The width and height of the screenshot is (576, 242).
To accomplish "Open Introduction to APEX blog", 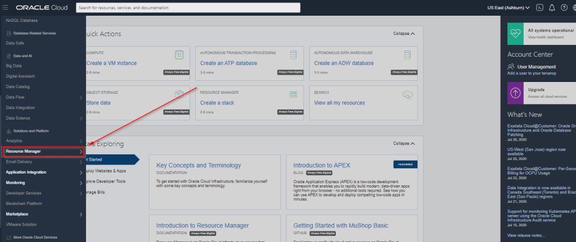I will (x=322, y=166).
